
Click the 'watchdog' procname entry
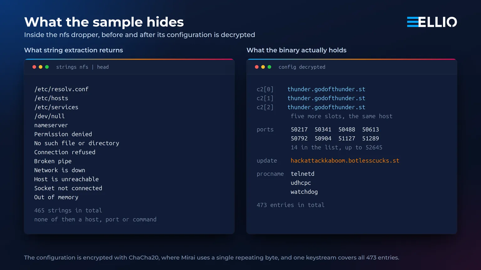click(304, 192)
